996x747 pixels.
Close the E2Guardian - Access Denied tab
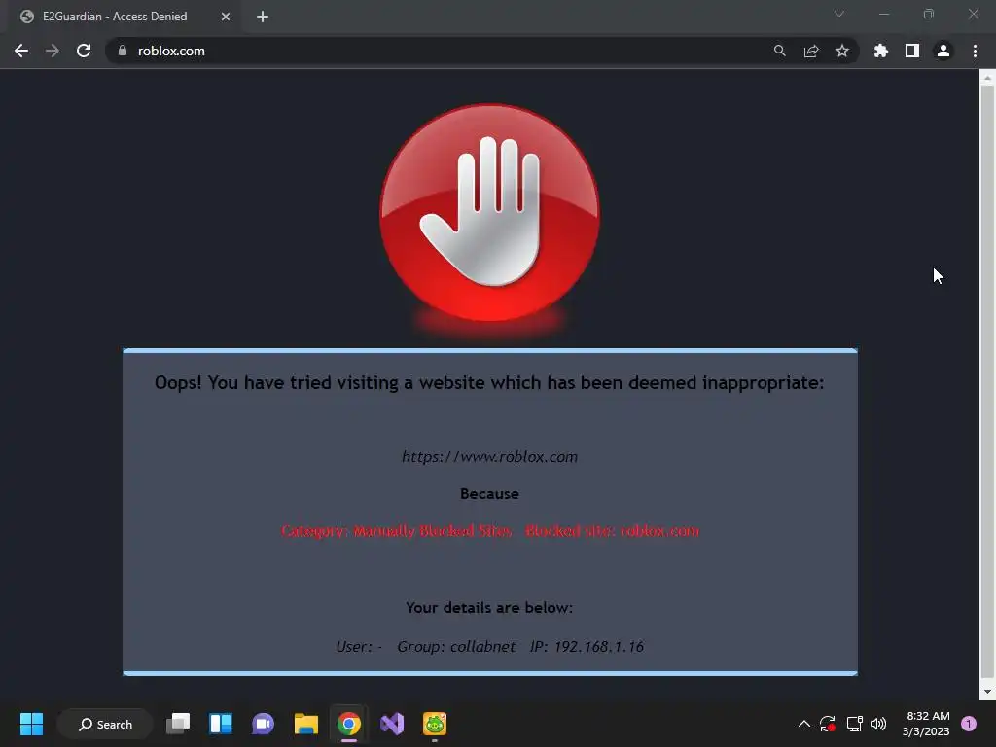(x=226, y=17)
